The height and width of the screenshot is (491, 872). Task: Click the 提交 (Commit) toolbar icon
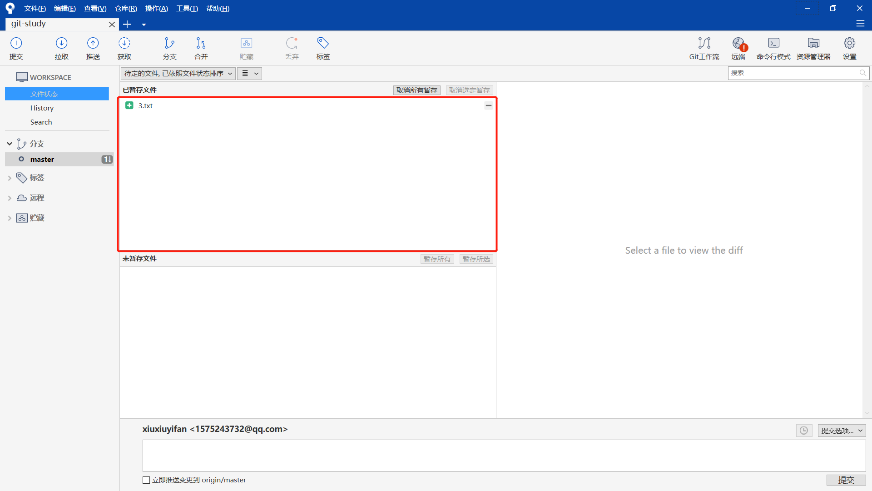(x=16, y=48)
